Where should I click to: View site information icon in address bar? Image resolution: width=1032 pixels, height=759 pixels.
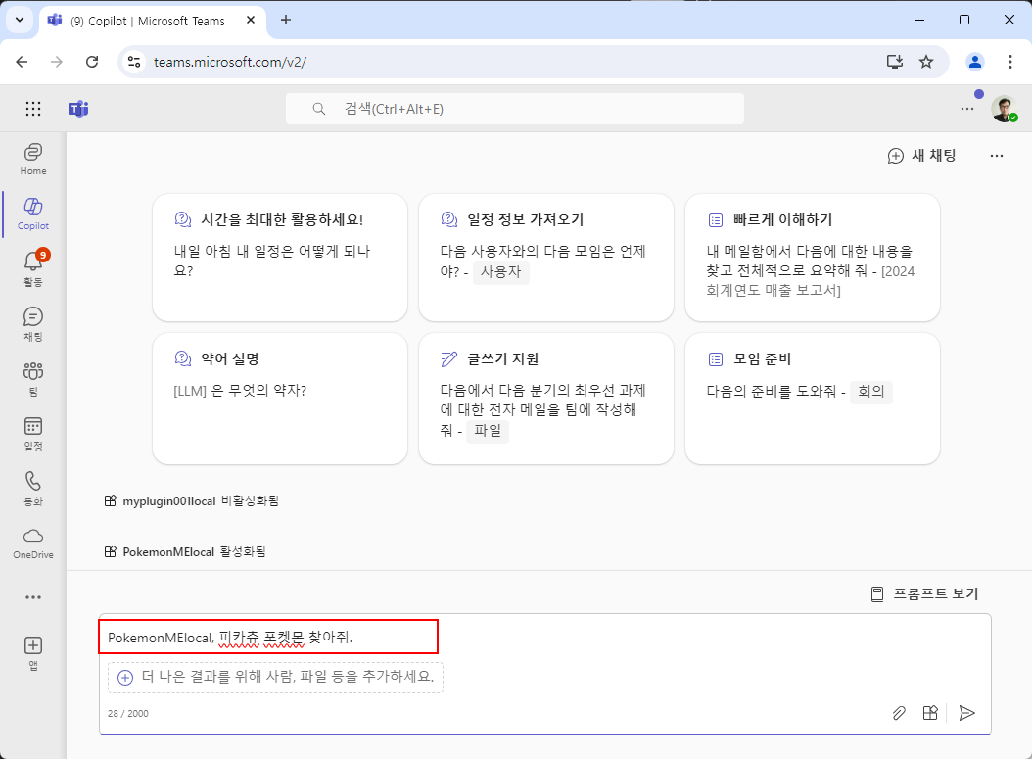coord(134,62)
